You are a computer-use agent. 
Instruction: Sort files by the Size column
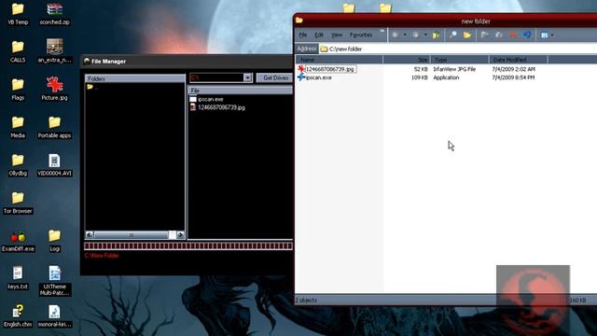point(407,60)
